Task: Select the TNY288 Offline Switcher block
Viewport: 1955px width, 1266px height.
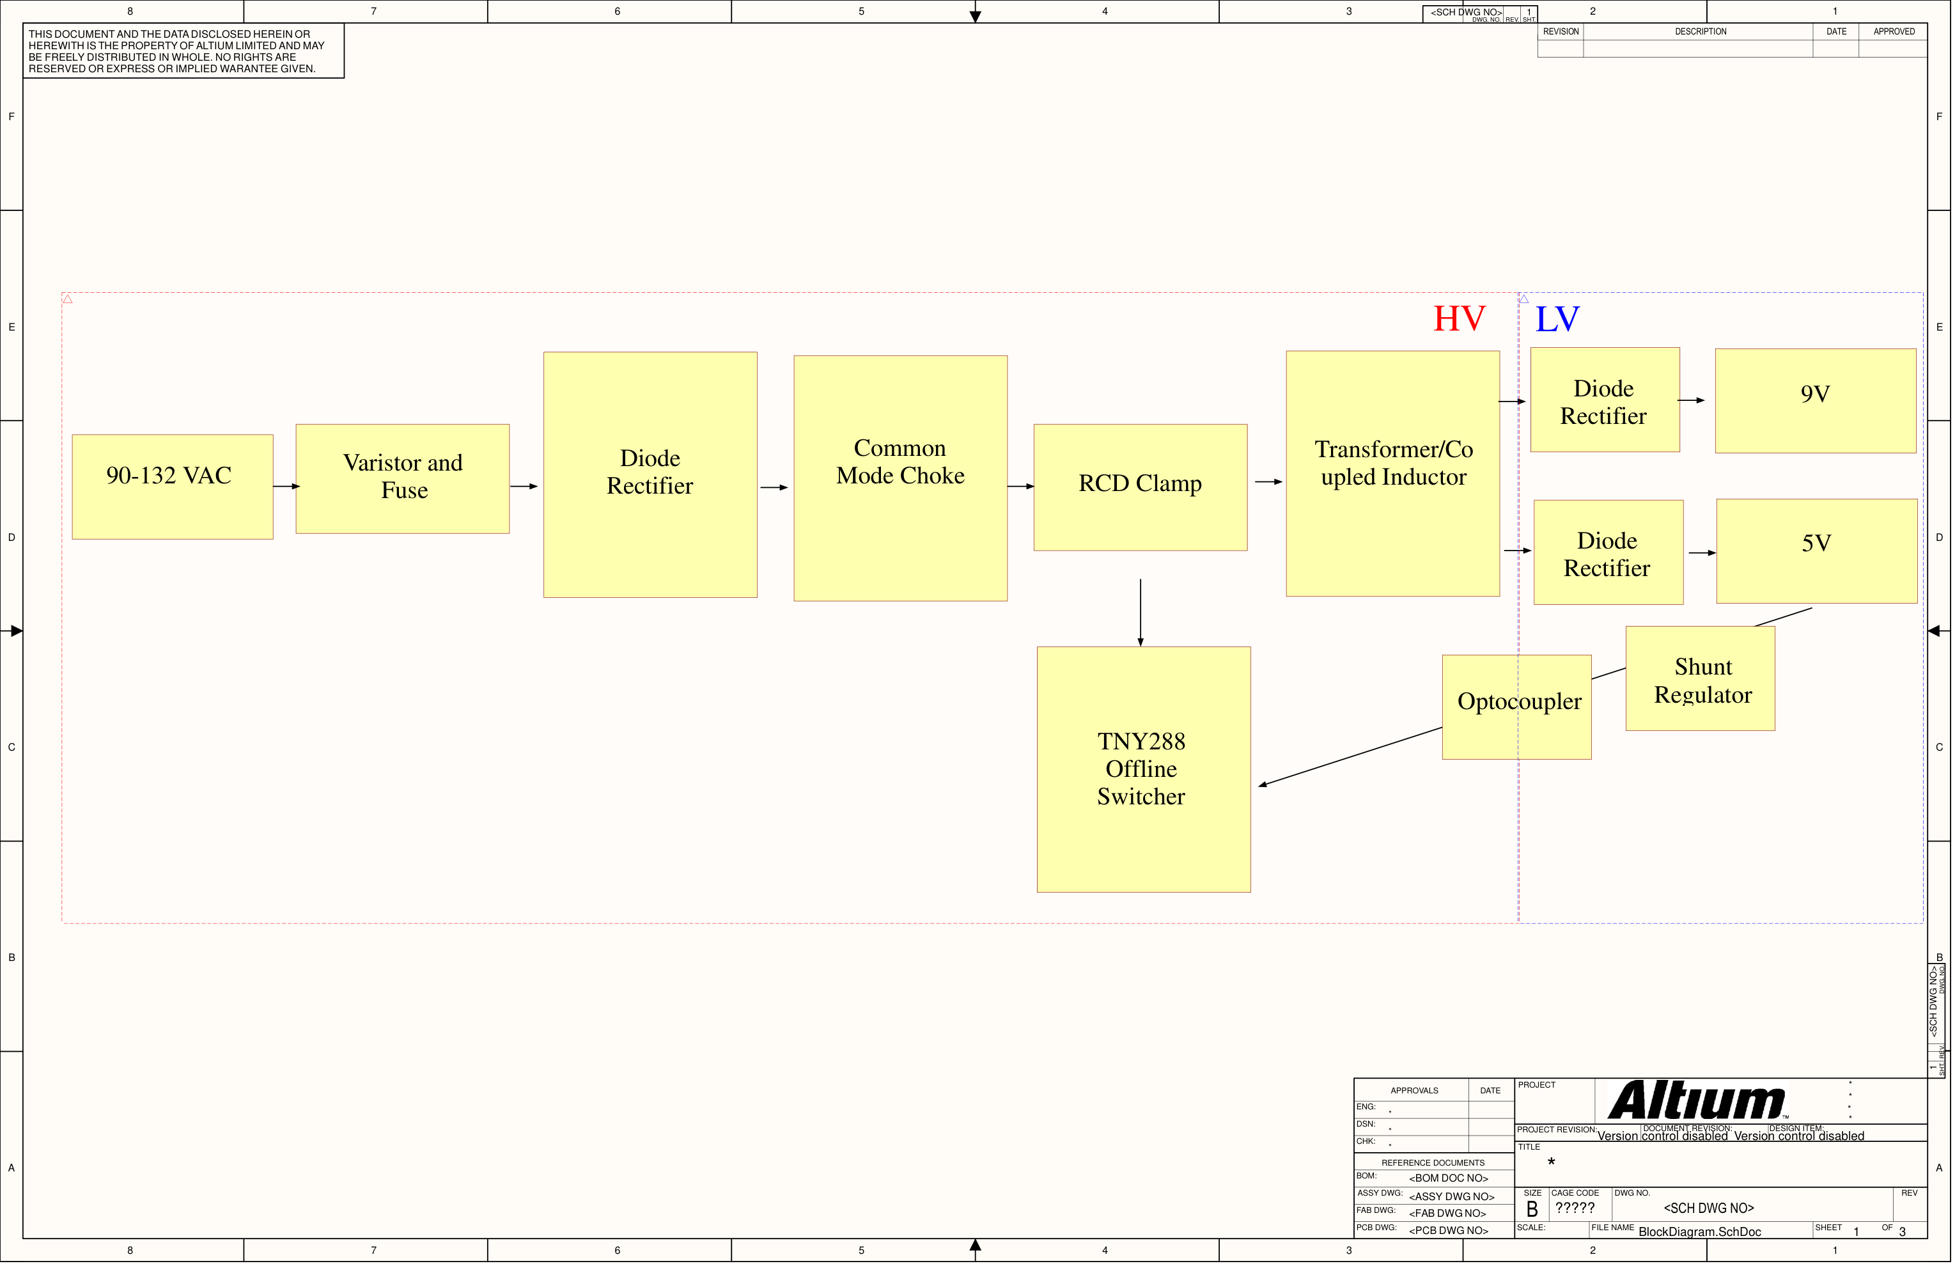Action: 1144,769
